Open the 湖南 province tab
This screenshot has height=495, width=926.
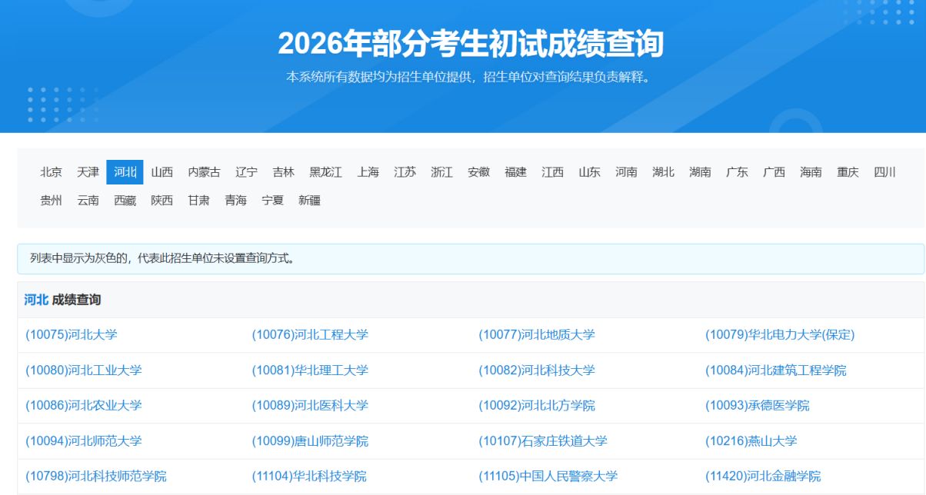pos(701,172)
